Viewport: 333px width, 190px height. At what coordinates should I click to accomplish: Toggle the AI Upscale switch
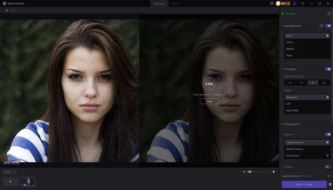point(328,69)
